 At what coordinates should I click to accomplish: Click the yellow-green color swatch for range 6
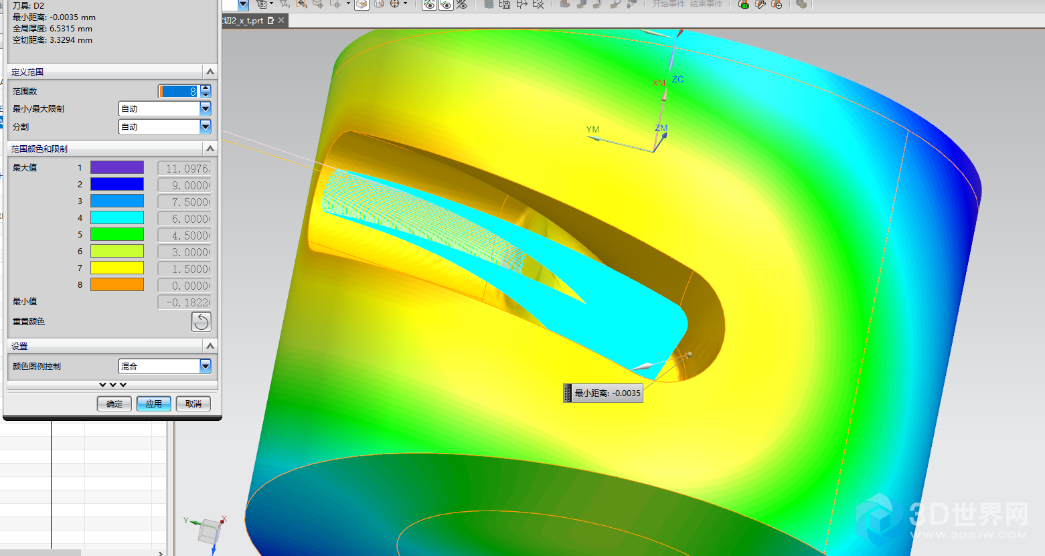[x=117, y=251]
